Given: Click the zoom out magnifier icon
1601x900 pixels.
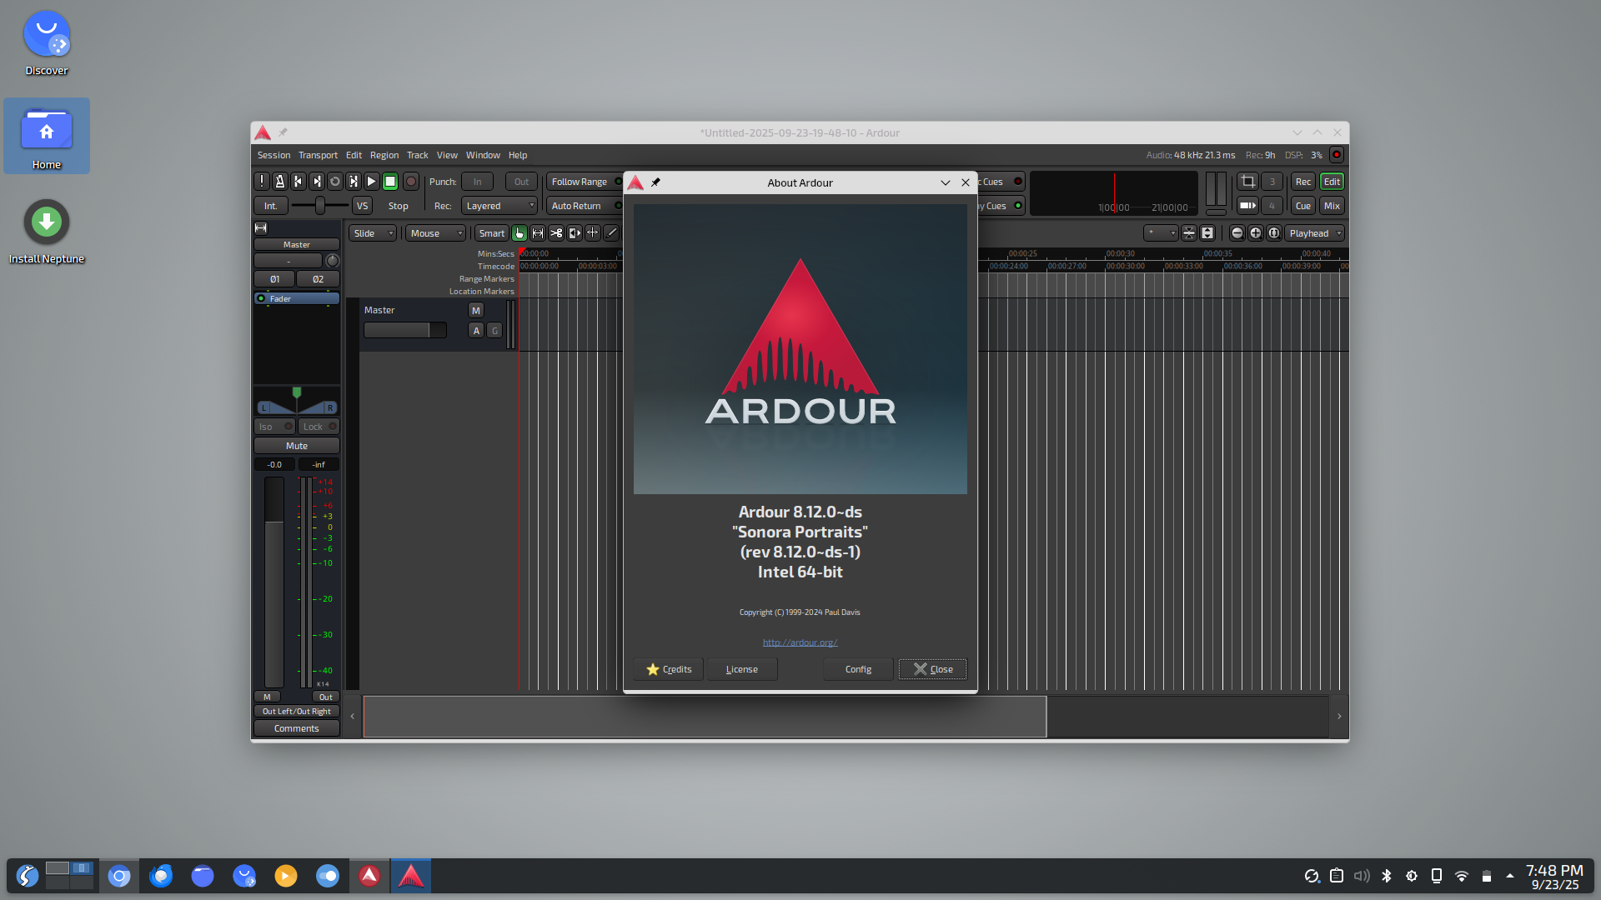Looking at the screenshot, I should click(x=1237, y=233).
